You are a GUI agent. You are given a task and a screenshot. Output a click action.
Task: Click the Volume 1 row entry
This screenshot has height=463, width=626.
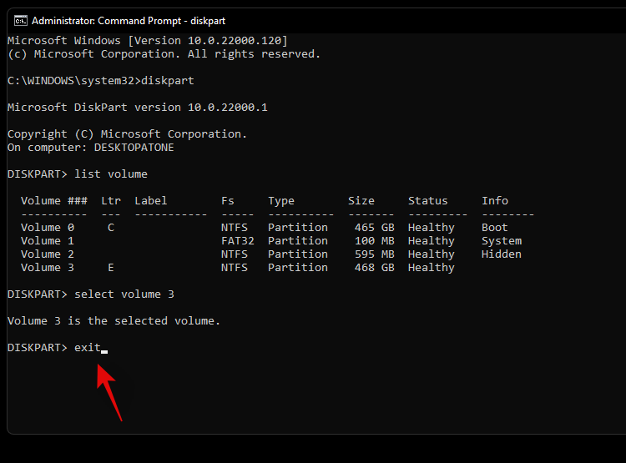click(48, 241)
